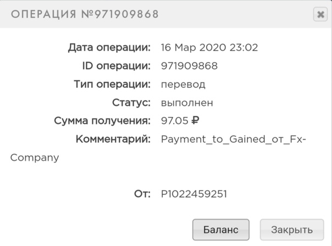Click the Закрыть button
Screen dimensions: 332x246
coord(292,230)
